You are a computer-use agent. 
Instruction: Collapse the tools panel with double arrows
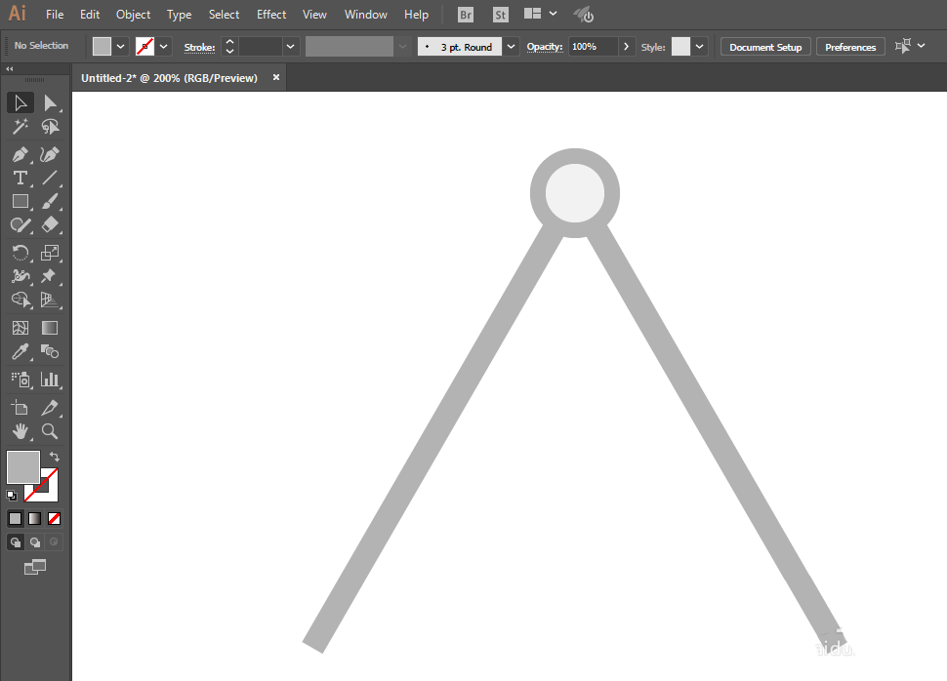tap(10, 69)
